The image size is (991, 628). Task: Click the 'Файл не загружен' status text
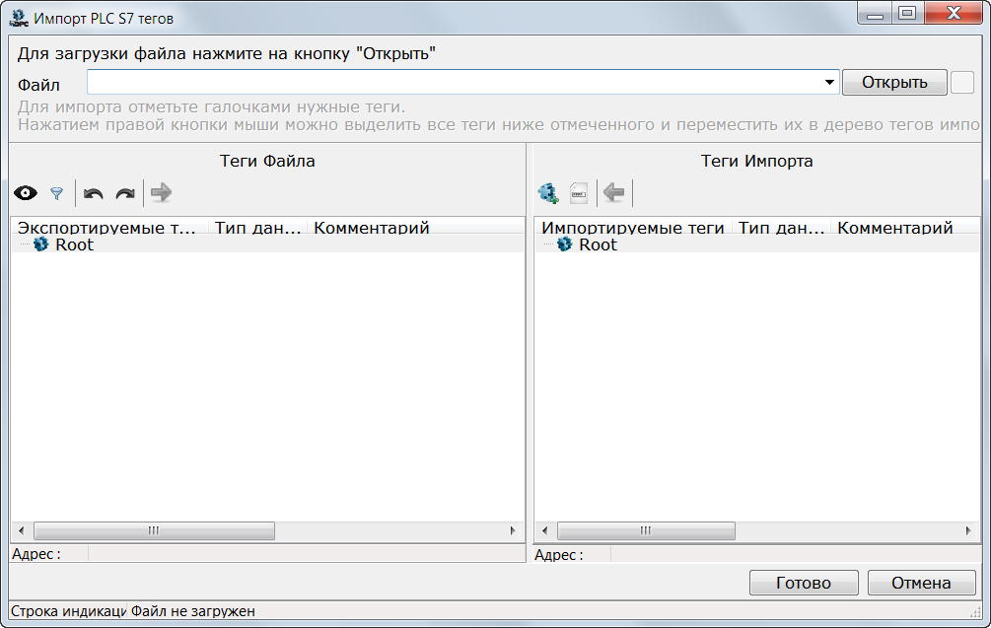tap(192, 611)
